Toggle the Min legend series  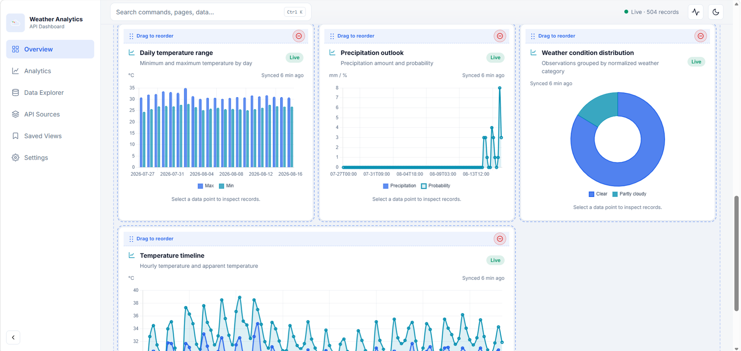226,186
